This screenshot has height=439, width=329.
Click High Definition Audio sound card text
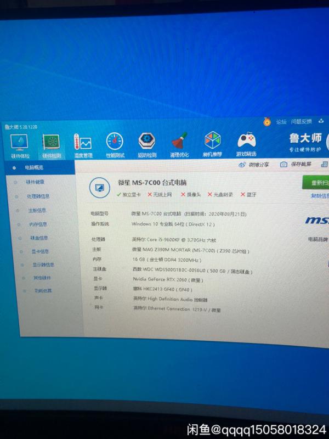coord(170,299)
